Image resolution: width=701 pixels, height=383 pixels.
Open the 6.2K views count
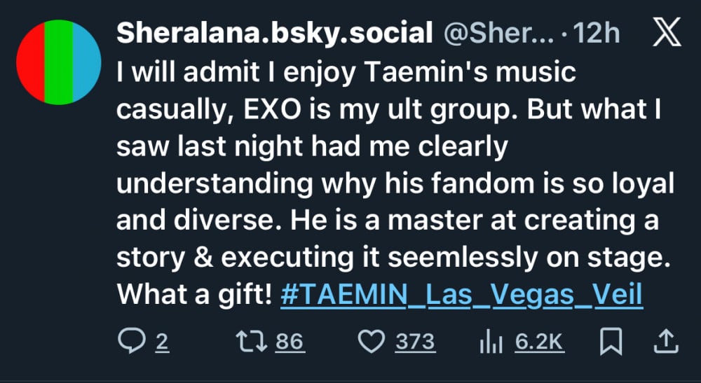[x=539, y=341]
